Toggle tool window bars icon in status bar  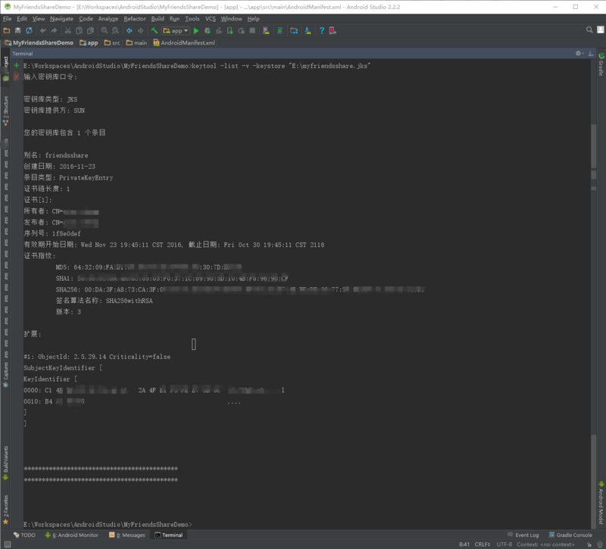pos(7,544)
